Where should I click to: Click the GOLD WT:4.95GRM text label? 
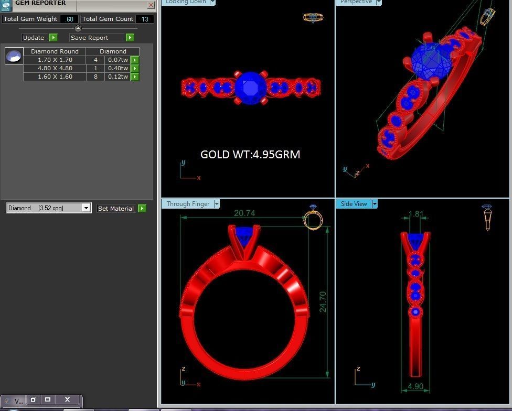(250, 154)
